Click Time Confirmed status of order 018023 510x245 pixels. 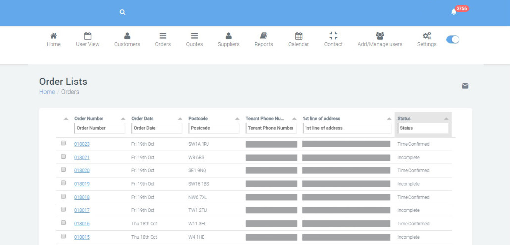coord(413,144)
